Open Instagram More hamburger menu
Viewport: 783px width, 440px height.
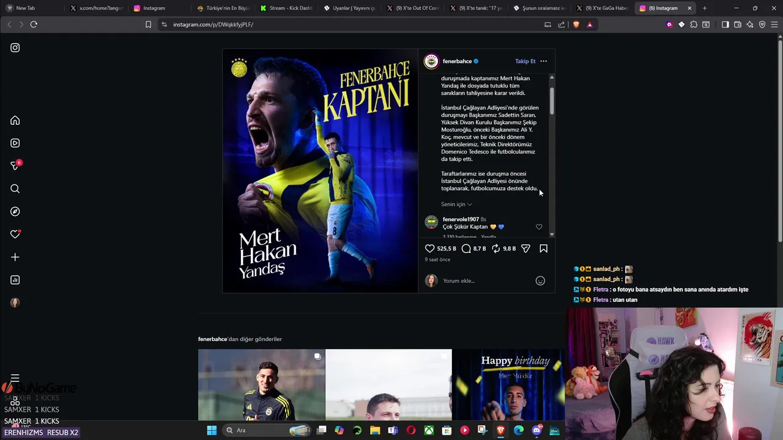15,378
